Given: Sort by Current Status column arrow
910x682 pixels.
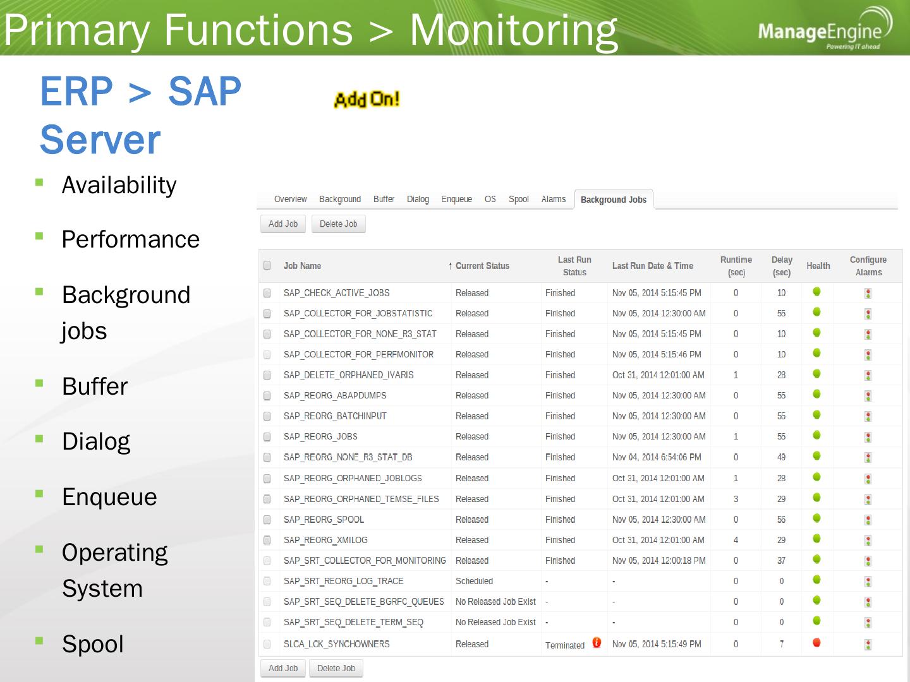Looking at the screenshot, I should click(x=450, y=266).
